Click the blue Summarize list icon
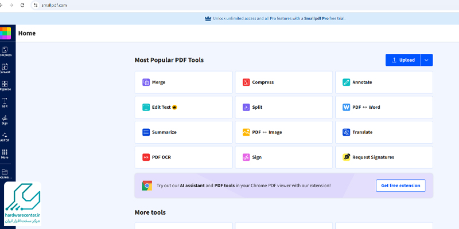Viewport: 459px width, 229px height. [x=146, y=132]
